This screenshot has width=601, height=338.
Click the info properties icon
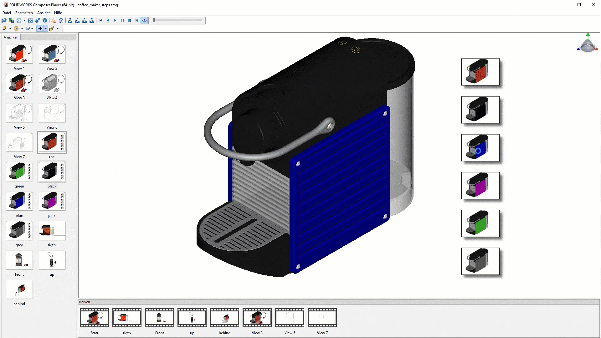point(45,20)
